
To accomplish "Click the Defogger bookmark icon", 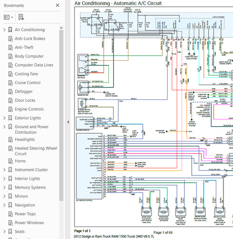I will click(x=11, y=92).
